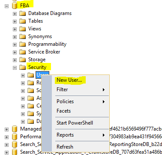Image resolution: width=162 pixels, height=155 pixels.
Task: Select the Service Broker tree item
Action: click(44, 52)
